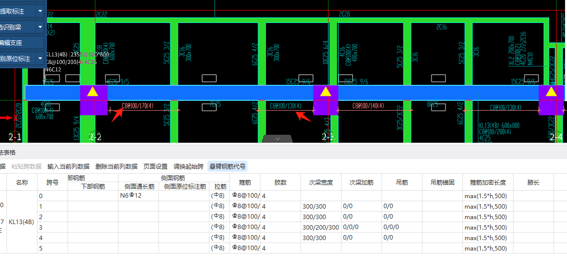Select the yellow support triangle at axis 2-4

tap(551, 92)
